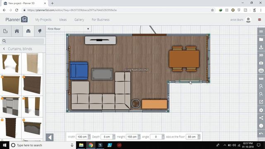Select the locked grey patchwork curtain thumbnail
Screen dimensions: 265x149
click(11, 107)
